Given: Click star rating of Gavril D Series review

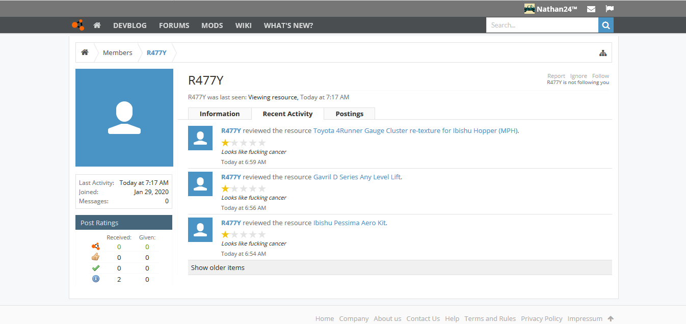Looking at the screenshot, I should (x=244, y=188).
